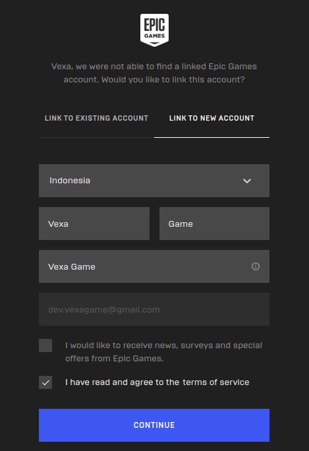Click the blue Continue button

point(154,425)
